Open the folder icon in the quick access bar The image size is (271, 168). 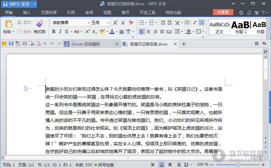click(5, 44)
